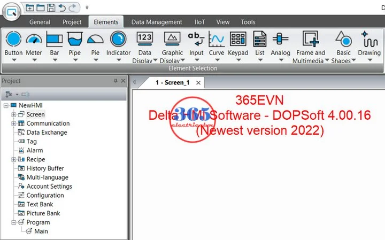Click the tree view icon in Project toolbar
Screen dimensions: 385x240
click(x=9, y=94)
